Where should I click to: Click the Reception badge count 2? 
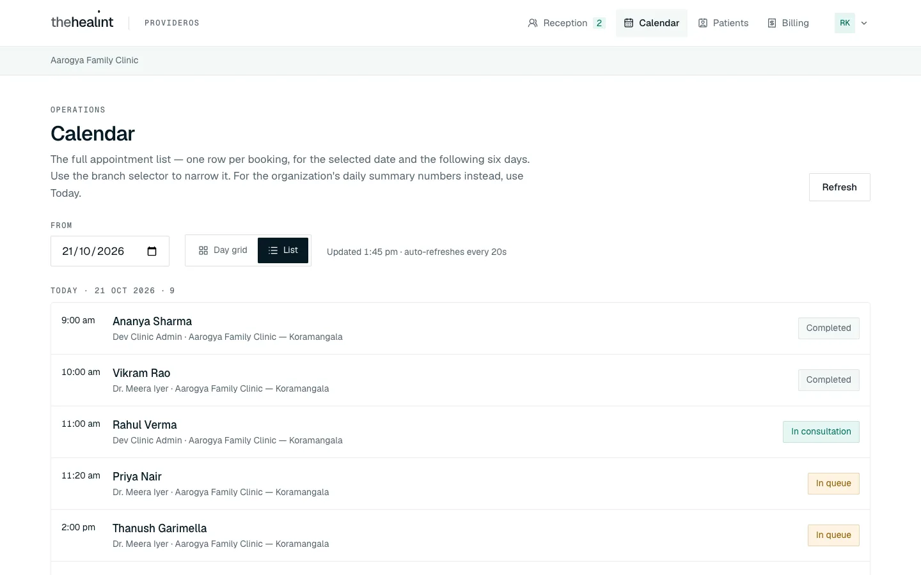599,23
